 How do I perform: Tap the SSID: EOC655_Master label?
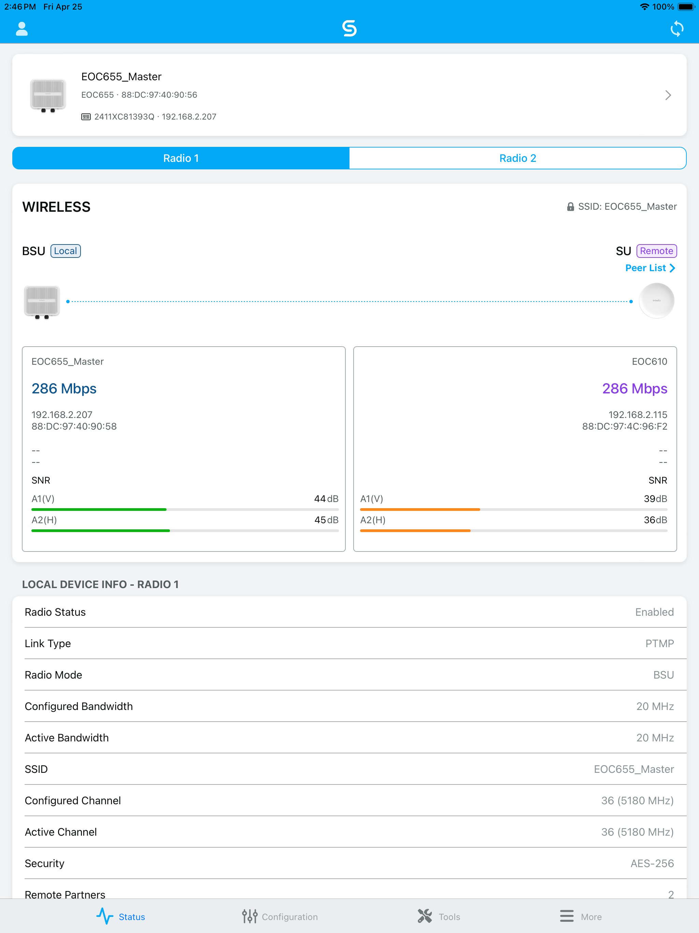tap(627, 207)
